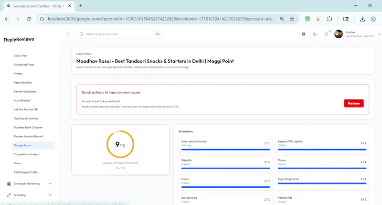382x205 pixels.
Task: Click the Outreach Marketing bag icon
Action: click(x=9, y=183)
